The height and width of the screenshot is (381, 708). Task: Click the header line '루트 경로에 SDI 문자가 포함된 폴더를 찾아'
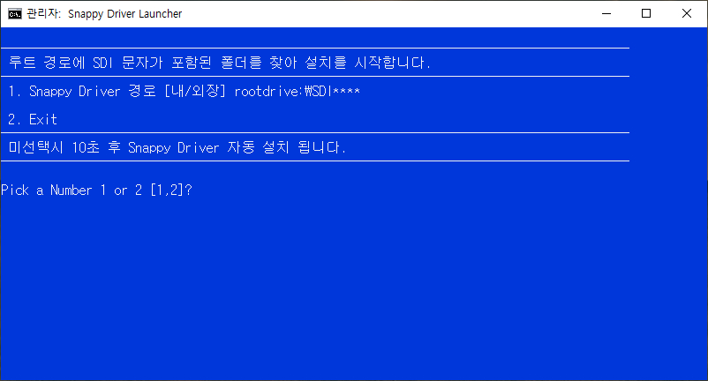(153, 63)
